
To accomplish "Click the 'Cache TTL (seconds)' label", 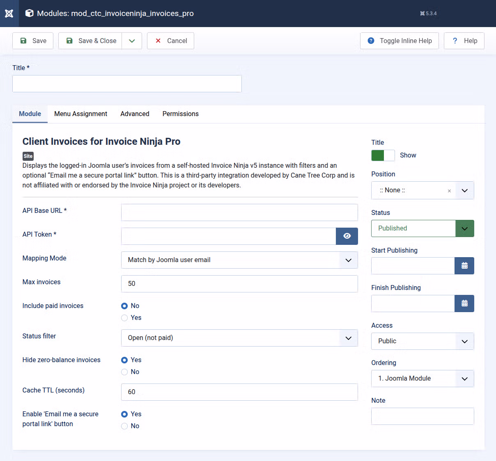I will (53, 390).
